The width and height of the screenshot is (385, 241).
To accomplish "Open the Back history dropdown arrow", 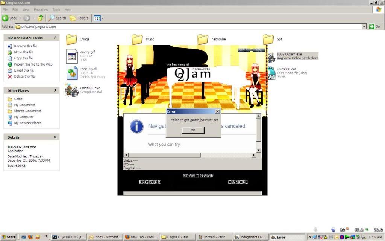I will click(x=20, y=18).
